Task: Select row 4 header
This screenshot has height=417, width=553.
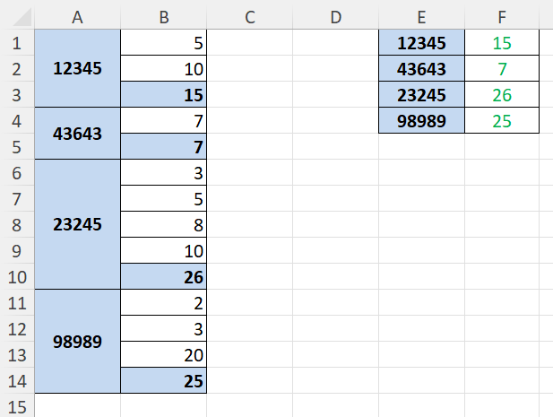Action: [x=17, y=121]
